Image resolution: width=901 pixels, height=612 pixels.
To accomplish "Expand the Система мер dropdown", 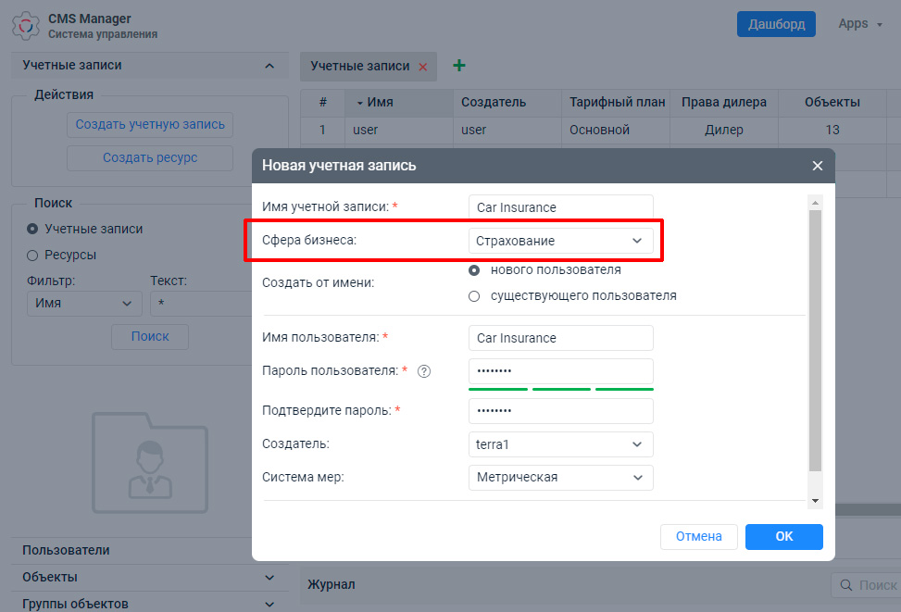I will [560, 478].
